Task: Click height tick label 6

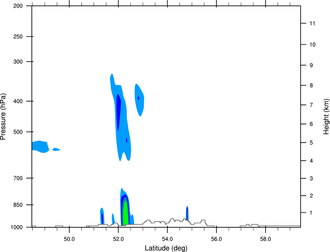Action: (x=311, y=124)
